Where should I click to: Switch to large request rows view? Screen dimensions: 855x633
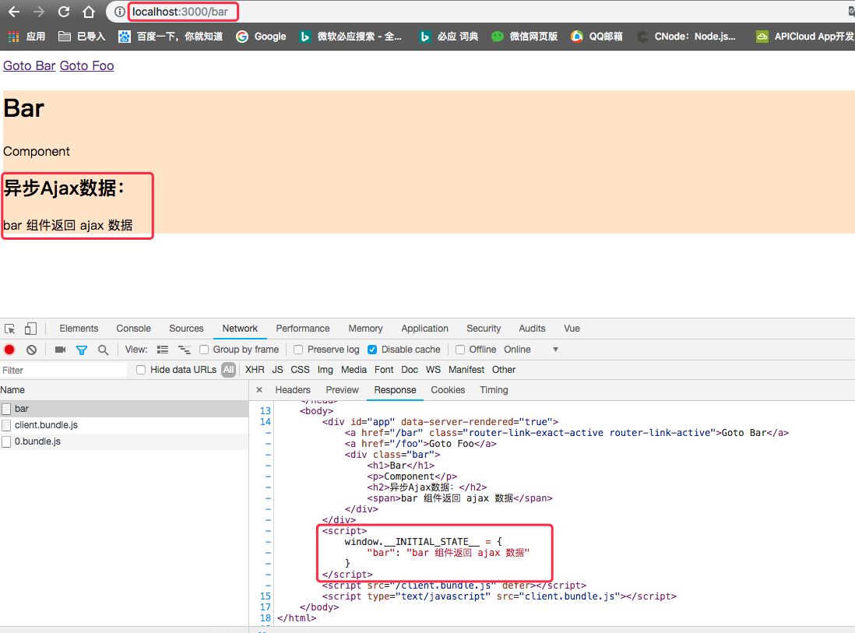click(163, 350)
